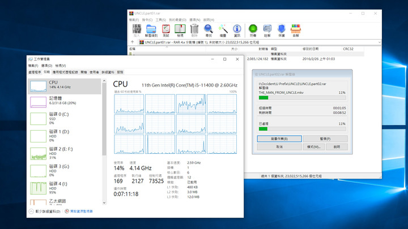Image resolution: width=408 pixels, height=229 pixels.
Task: Sort WinRAR list by CRC32 column
Action: pos(353,49)
